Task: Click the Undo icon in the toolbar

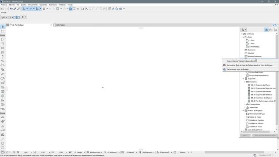Action: coord(3,9)
